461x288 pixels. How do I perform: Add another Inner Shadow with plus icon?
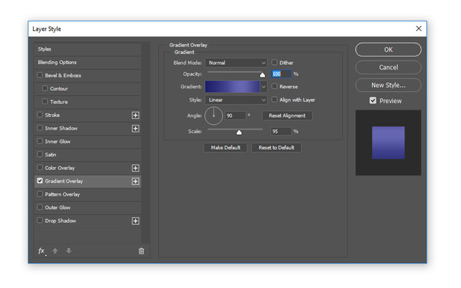coord(135,128)
